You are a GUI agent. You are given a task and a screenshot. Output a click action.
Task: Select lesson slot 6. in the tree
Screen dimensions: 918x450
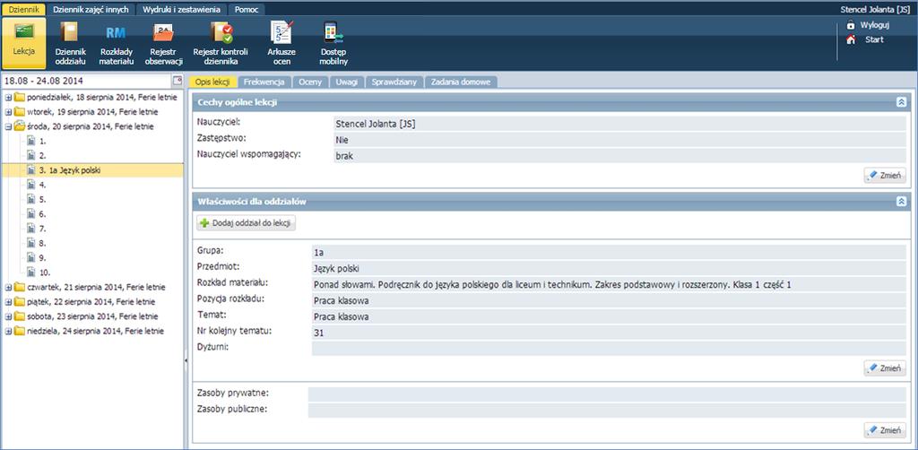(x=43, y=214)
